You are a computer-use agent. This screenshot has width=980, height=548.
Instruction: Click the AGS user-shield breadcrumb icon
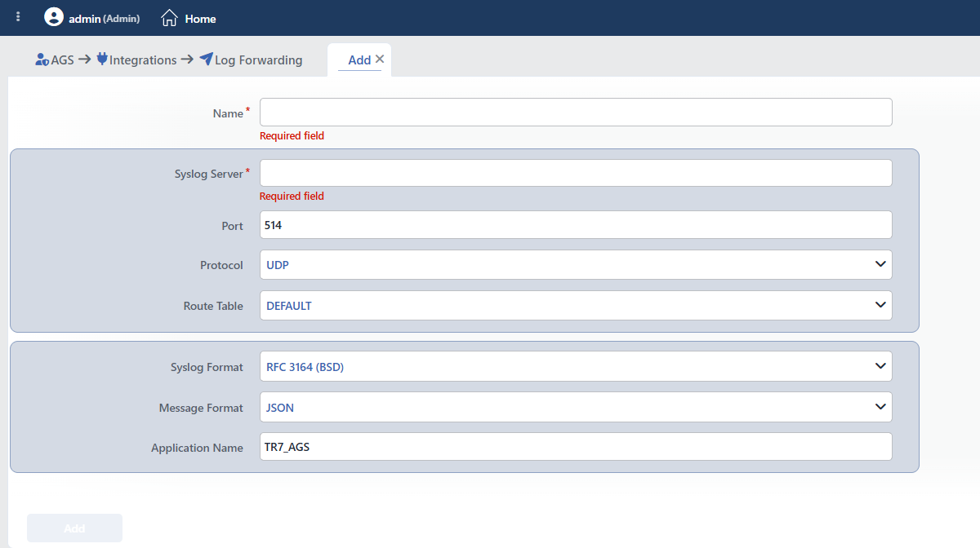coord(42,60)
